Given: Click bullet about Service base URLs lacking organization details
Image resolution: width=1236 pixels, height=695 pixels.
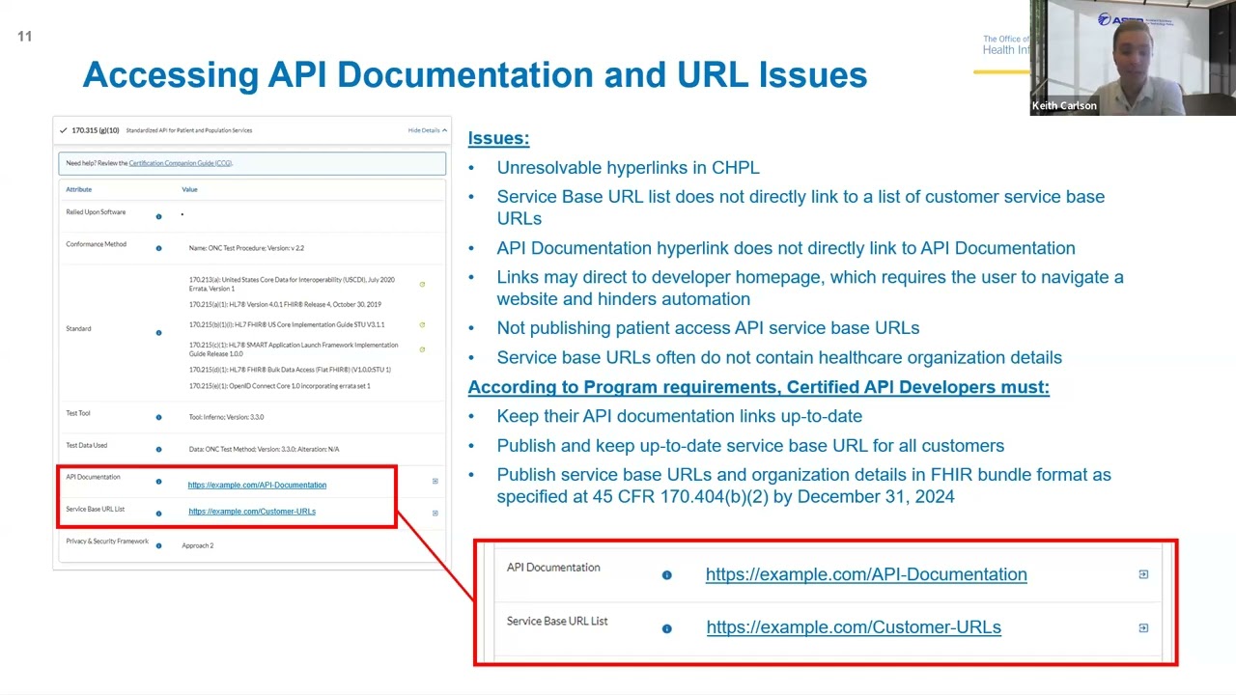Looking at the screenshot, I should click(779, 357).
